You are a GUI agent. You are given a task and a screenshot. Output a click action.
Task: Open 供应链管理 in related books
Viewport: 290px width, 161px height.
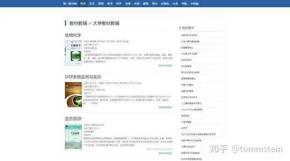point(186,66)
